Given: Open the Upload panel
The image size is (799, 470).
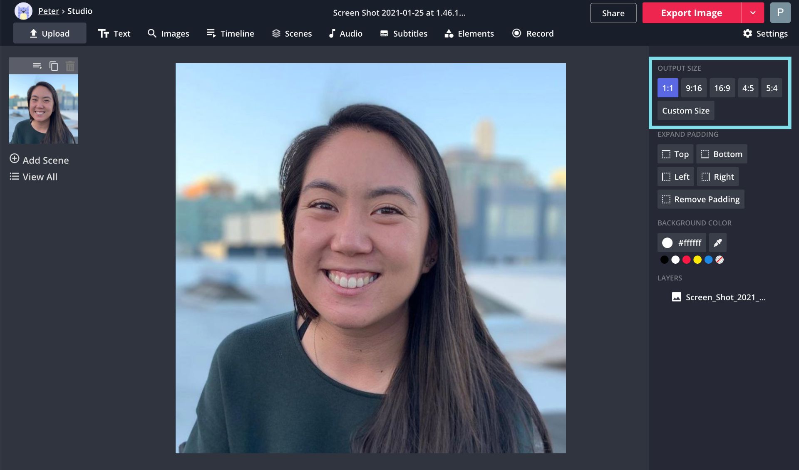Looking at the screenshot, I should 50,33.
